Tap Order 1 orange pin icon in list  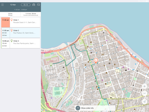[x=12, y=20]
